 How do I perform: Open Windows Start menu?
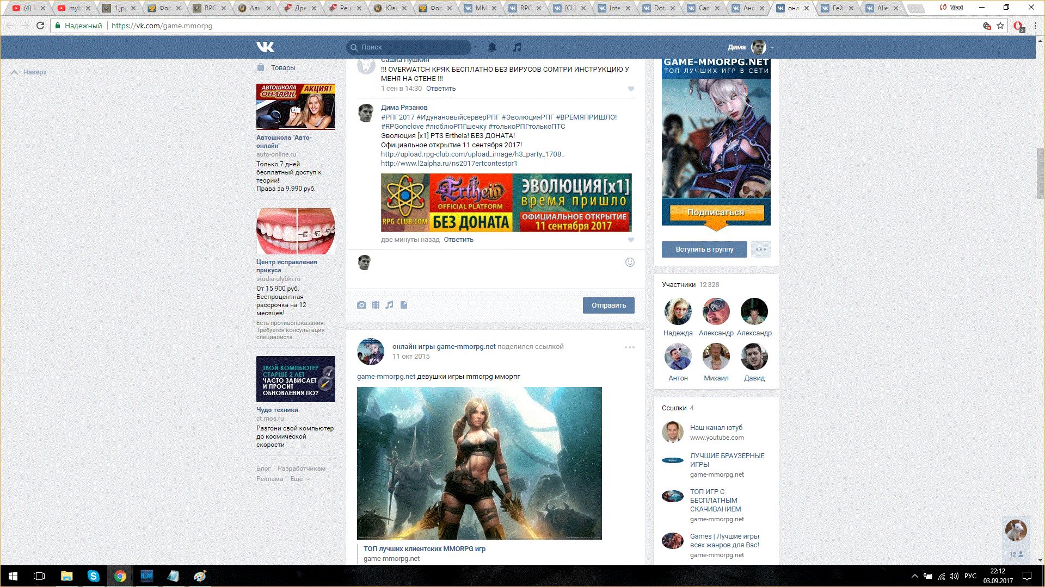pyautogui.click(x=13, y=576)
